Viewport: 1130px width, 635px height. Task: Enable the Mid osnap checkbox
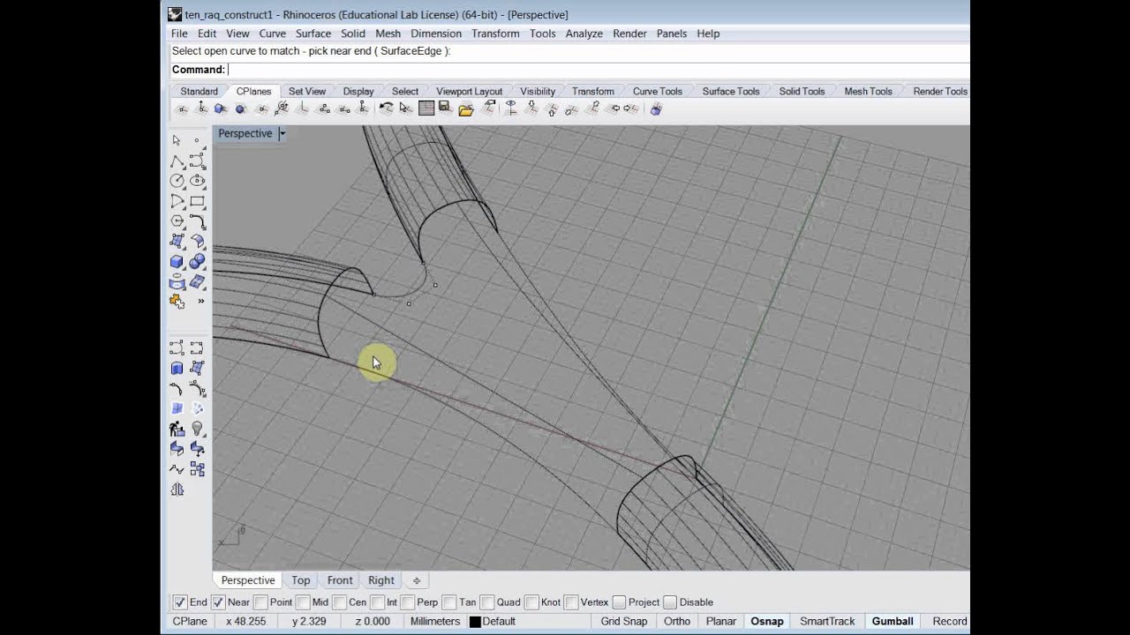pos(303,602)
